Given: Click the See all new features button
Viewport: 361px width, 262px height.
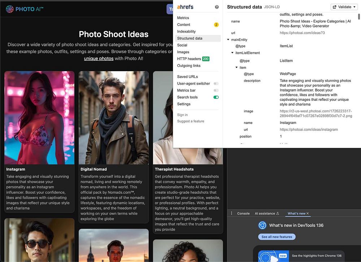Looking at the screenshot, I should [277, 237].
